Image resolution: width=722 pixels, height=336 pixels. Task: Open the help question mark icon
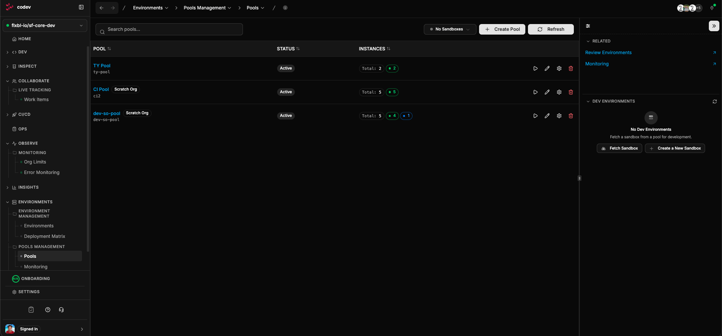pyautogui.click(x=48, y=310)
